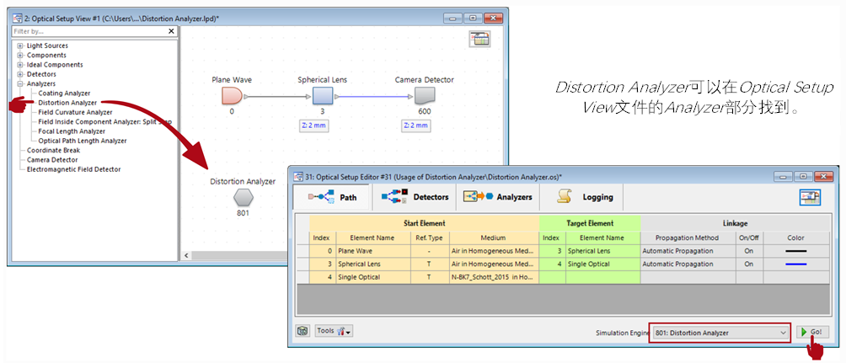846x363 pixels.
Task: Click the 3D view icon beside Tools
Action: point(303,331)
